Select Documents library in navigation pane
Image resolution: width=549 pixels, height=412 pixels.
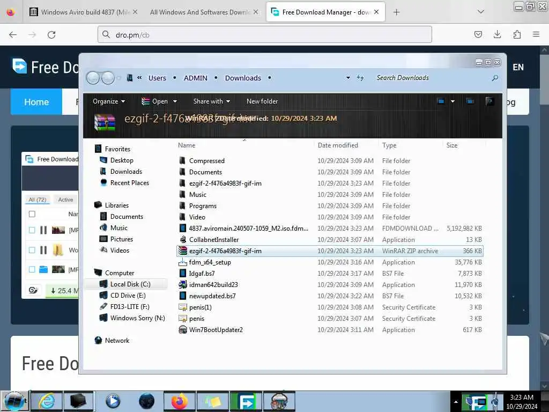(x=127, y=217)
